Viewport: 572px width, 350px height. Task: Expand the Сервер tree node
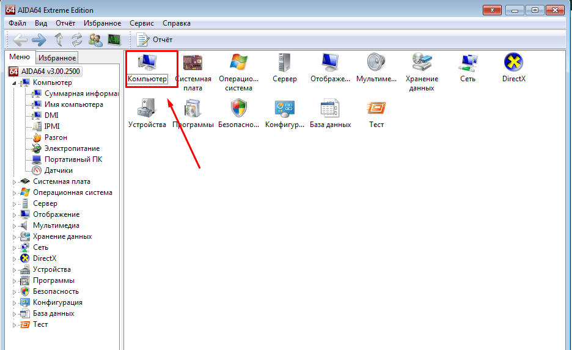point(14,204)
